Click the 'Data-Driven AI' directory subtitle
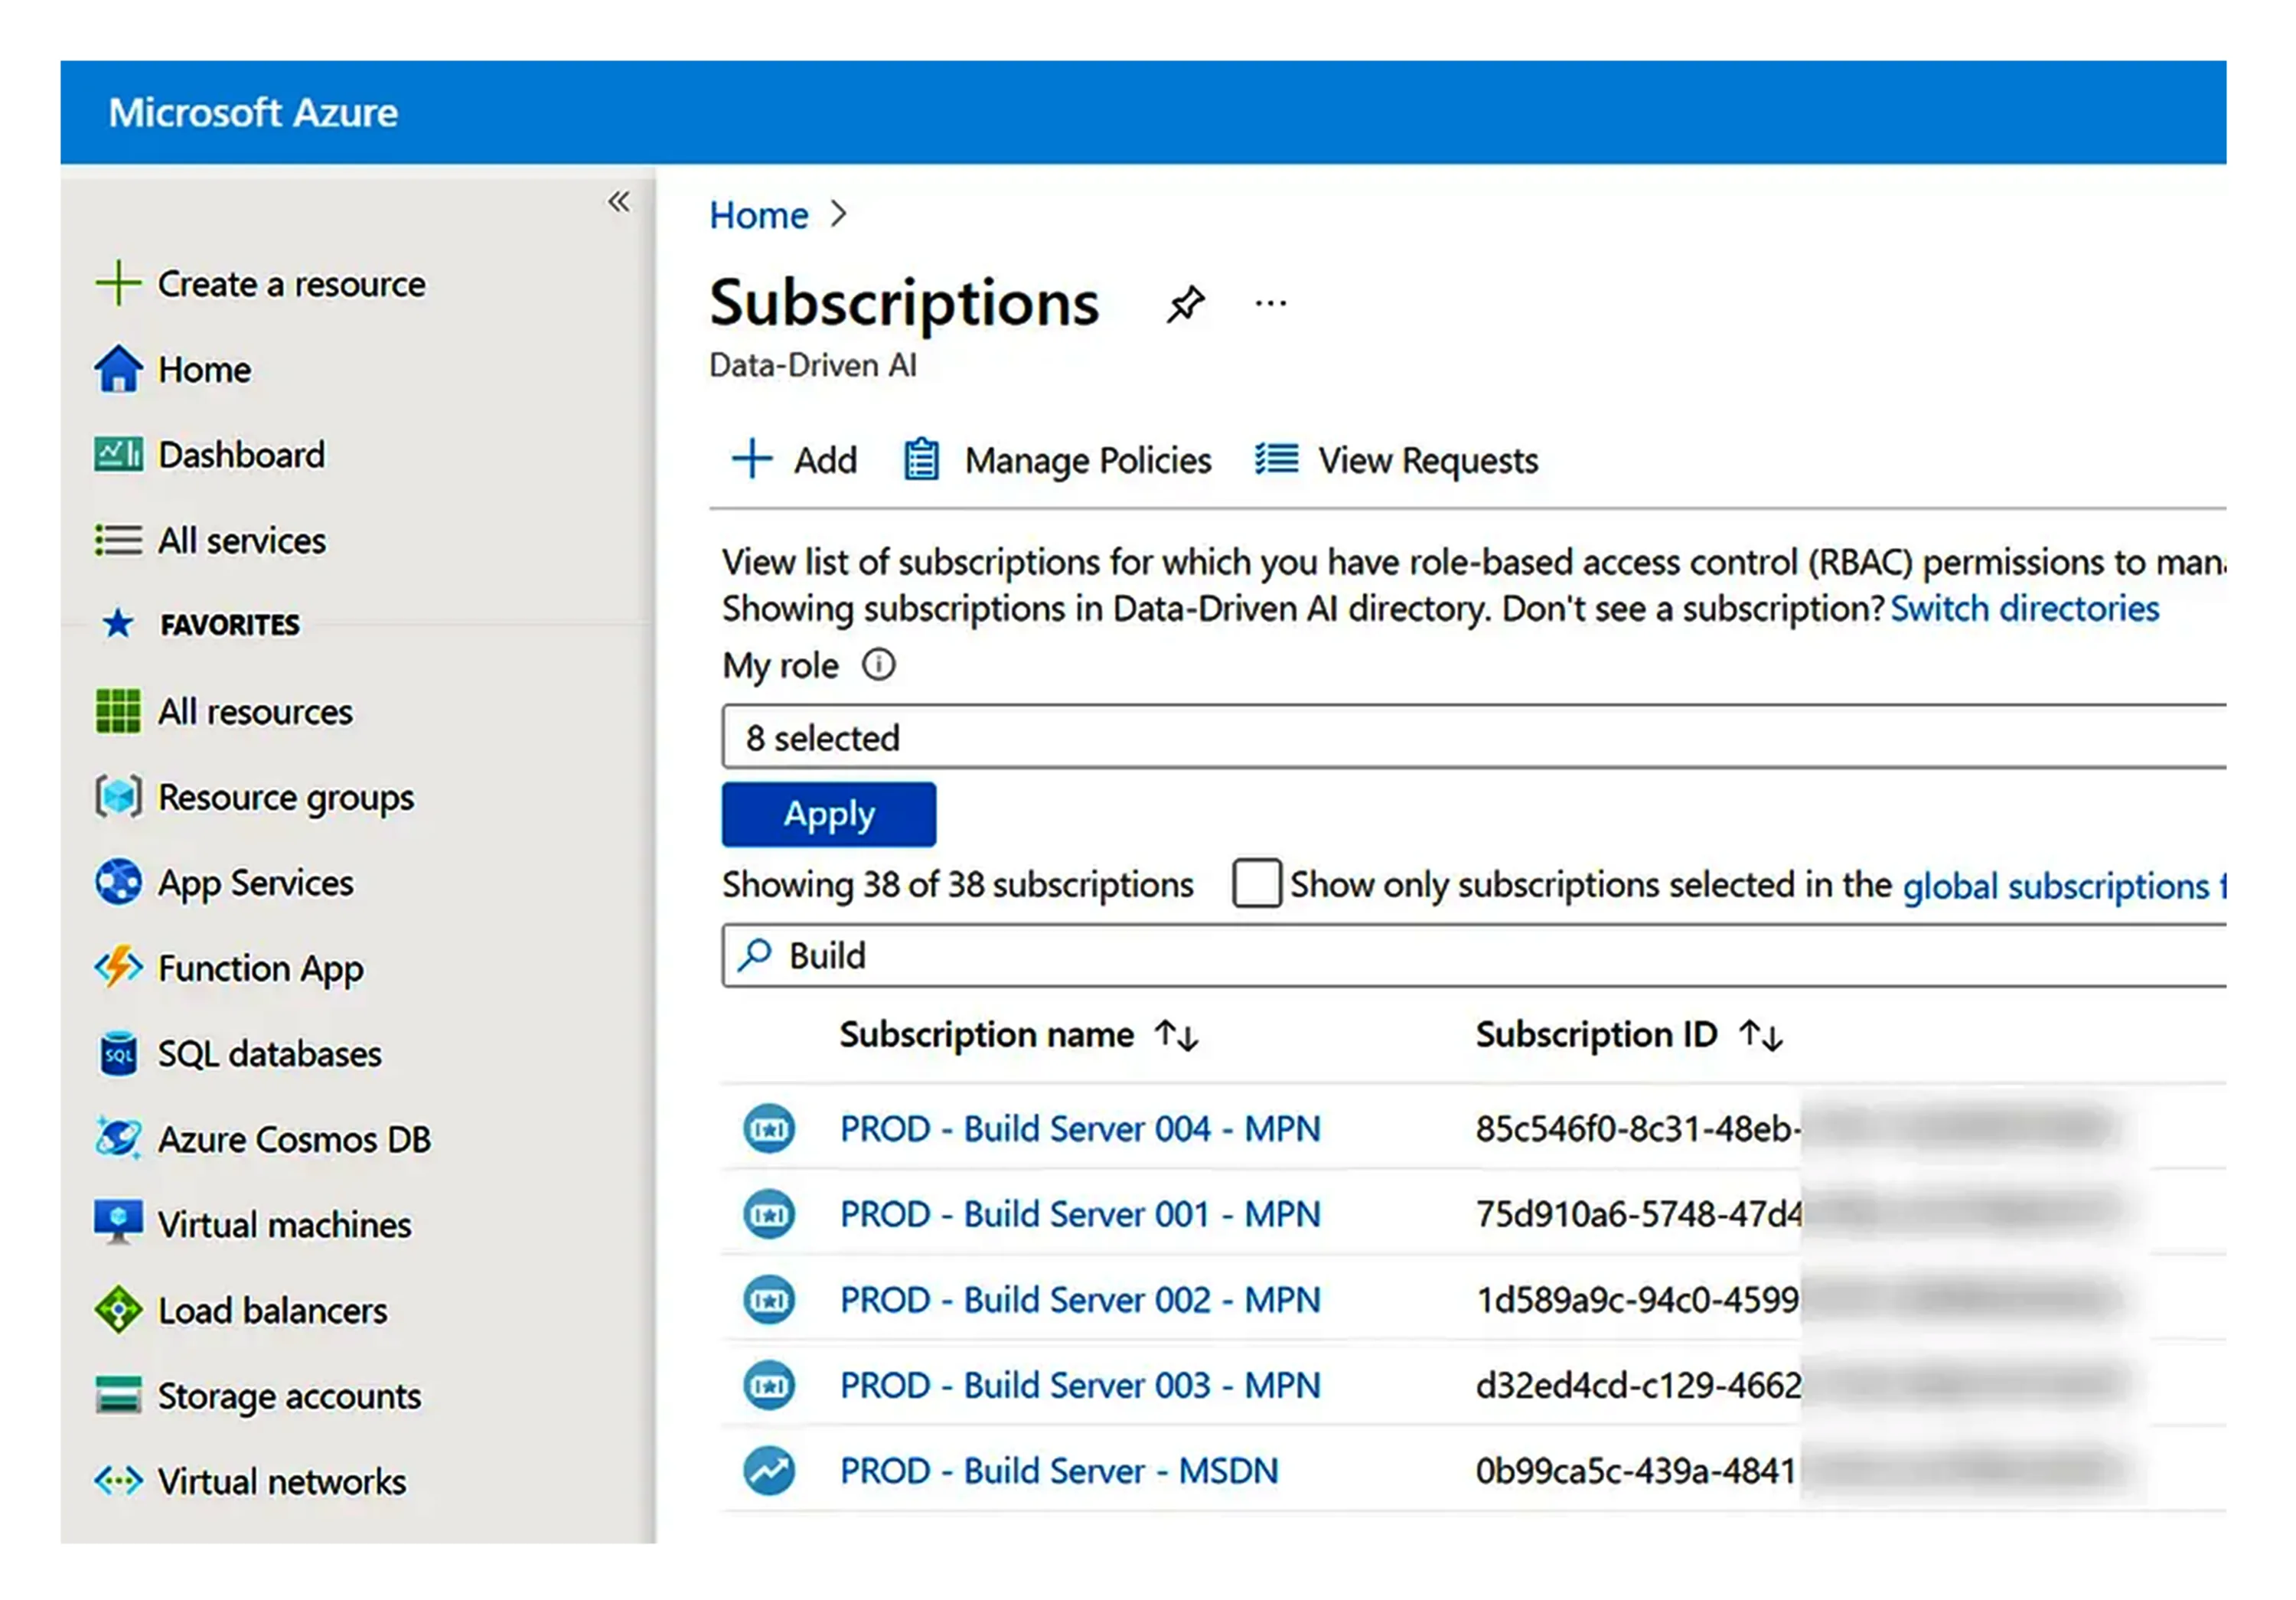 pyautogui.click(x=813, y=365)
